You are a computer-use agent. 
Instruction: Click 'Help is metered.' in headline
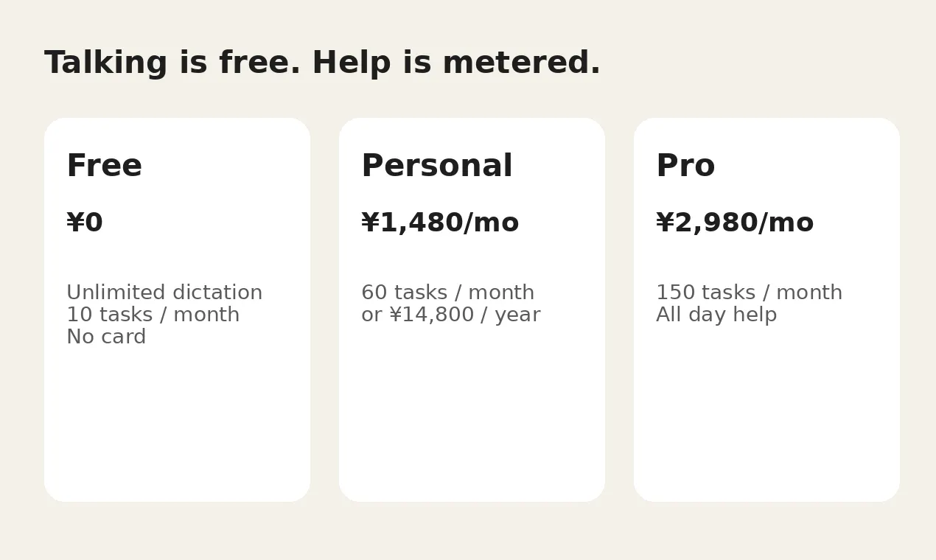[456, 63]
